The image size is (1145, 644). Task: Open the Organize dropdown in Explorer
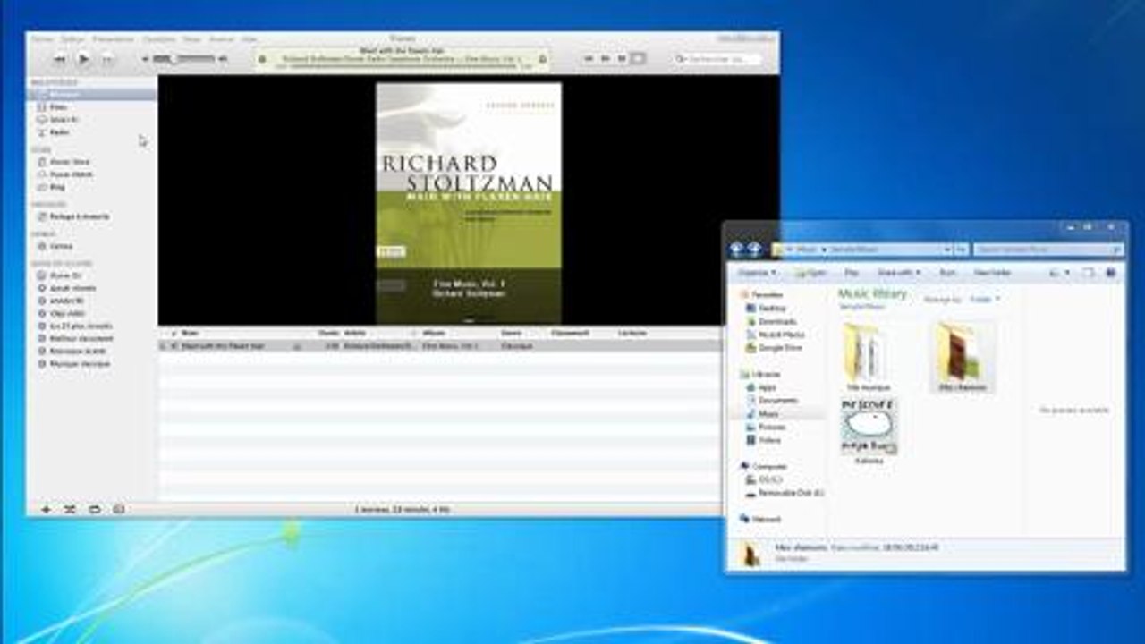click(759, 272)
